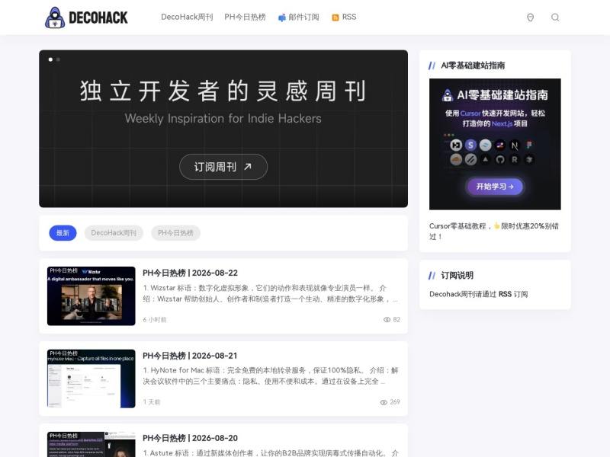The height and width of the screenshot is (457, 610).
Task: Select the first carousel dot indicator
Action: (50, 59)
